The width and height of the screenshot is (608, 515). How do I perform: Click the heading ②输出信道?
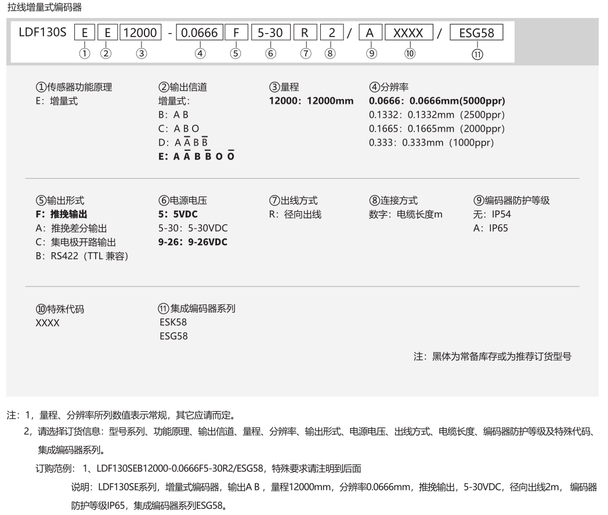click(183, 87)
